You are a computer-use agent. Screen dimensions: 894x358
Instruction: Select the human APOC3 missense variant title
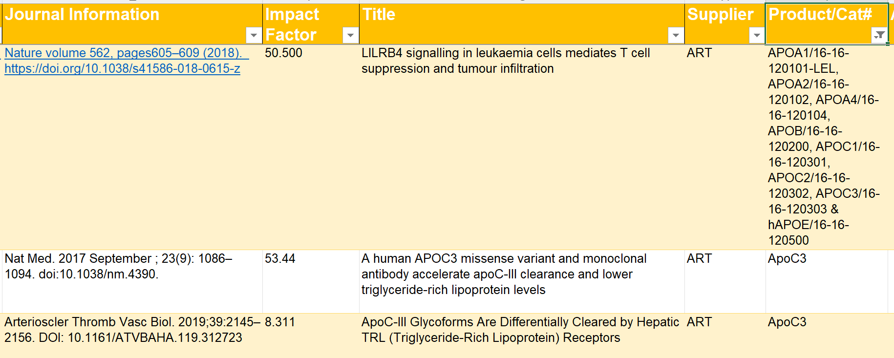521,274
